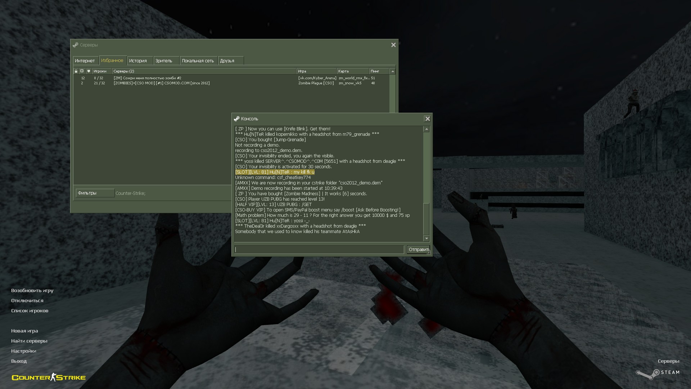Click the Steam logo at bottom right
This screenshot has height=389, width=691.
click(657, 374)
